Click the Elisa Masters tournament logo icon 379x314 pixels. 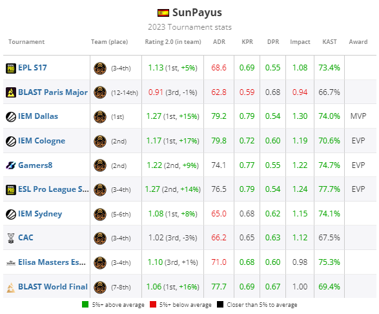pyautogui.click(x=11, y=263)
